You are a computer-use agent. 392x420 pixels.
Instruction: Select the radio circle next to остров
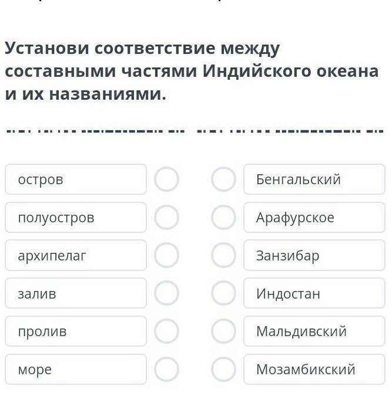tap(166, 179)
